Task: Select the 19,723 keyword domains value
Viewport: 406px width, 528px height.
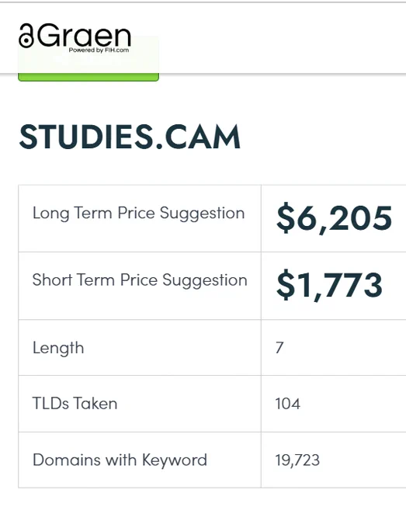Action: coord(297,460)
